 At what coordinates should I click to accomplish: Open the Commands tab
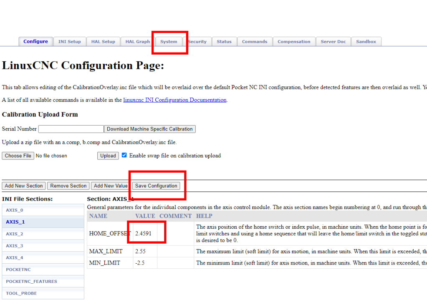255,41
